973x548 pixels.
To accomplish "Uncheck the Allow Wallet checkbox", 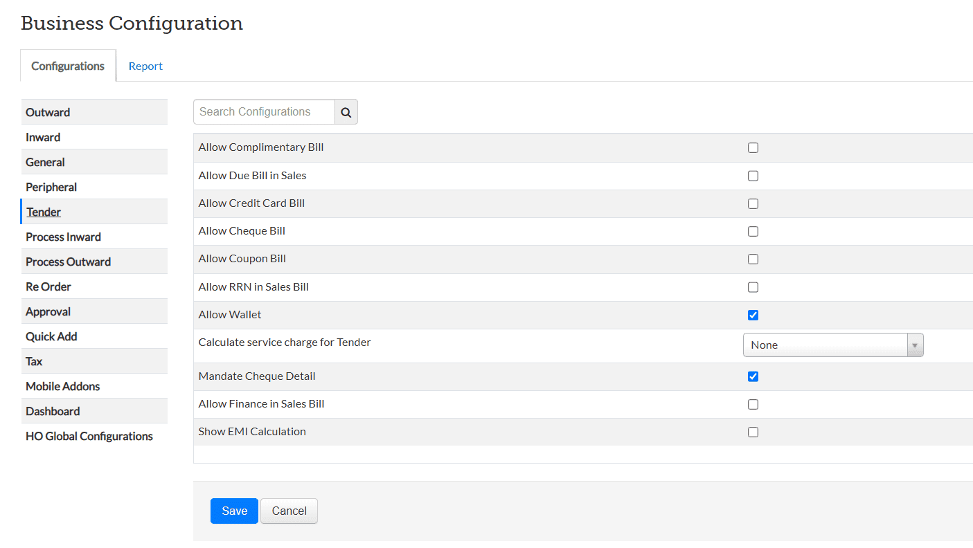I will (x=753, y=315).
